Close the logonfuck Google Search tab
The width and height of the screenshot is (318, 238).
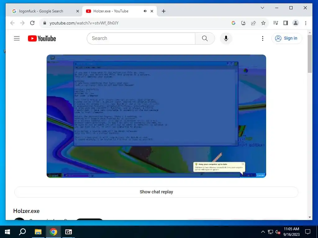click(x=77, y=11)
